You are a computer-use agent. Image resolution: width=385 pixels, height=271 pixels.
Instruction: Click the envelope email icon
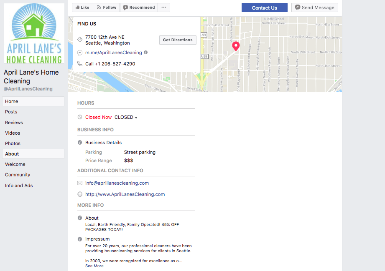[80, 183]
